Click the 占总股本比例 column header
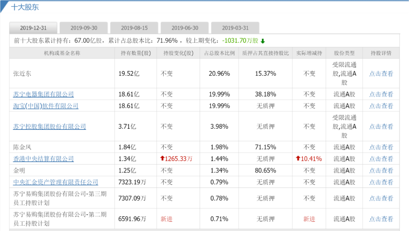Image resolution: width=409 pixels, height=231 pixels. click(219, 53)
